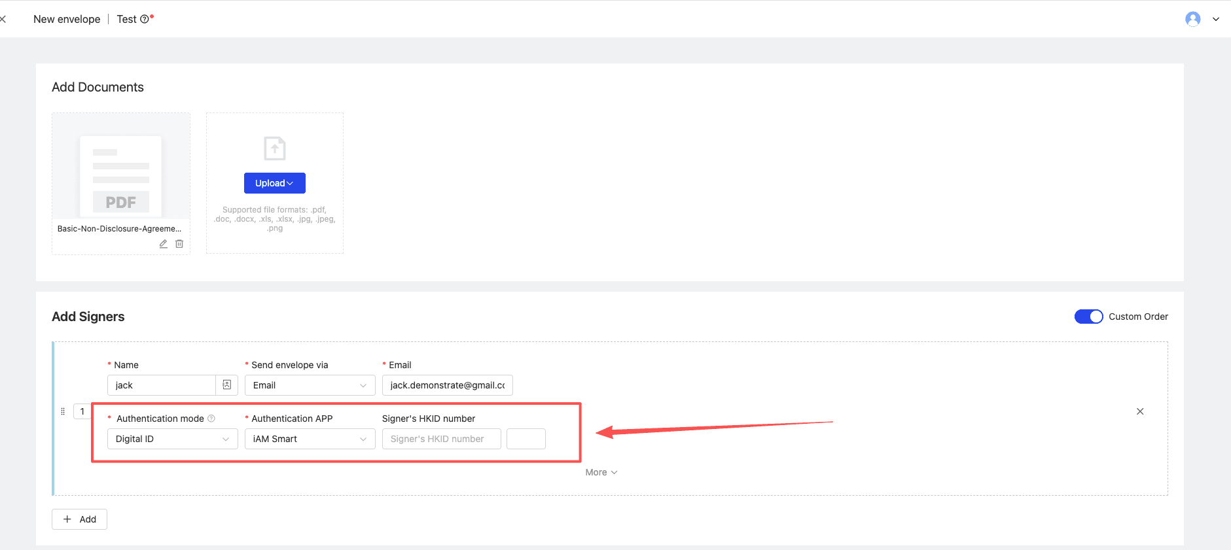Select the Basic-Non-Disclosure-Agreeme... file name
Image resolution: width=1231 pixels, height=550 pixels.
click(x=120, y=229)
